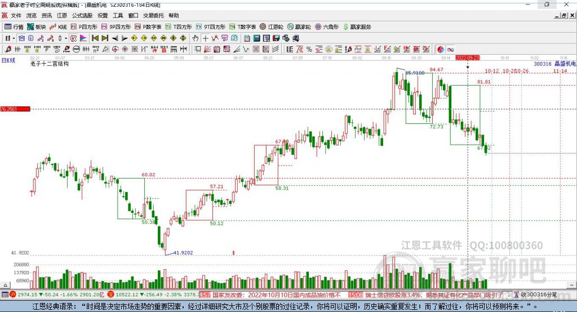The height and width of the screenshot is (312, 577).
Task: Toggle the crosshair cursor tool
Action: (x=205, y=38)
